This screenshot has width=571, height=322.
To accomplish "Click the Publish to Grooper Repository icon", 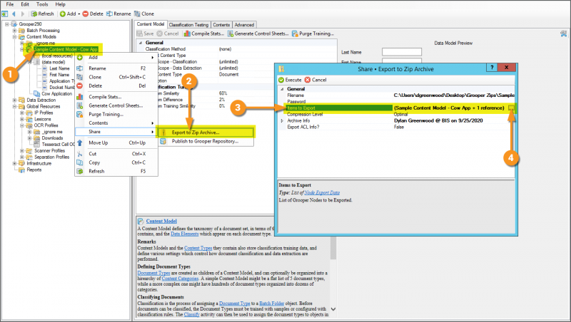I will click(163, 141).
